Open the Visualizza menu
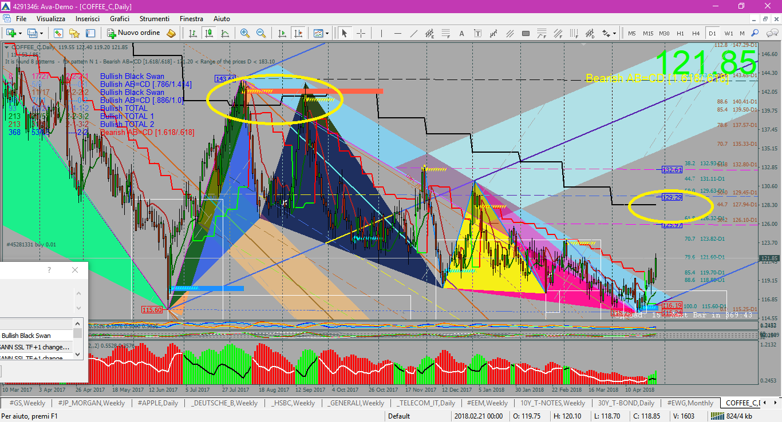The width and height of the screenshot is (782, 422). (x=51, y=19)
